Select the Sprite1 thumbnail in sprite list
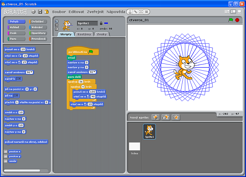This screenshot has height=177, width=246. coord(149,132)
